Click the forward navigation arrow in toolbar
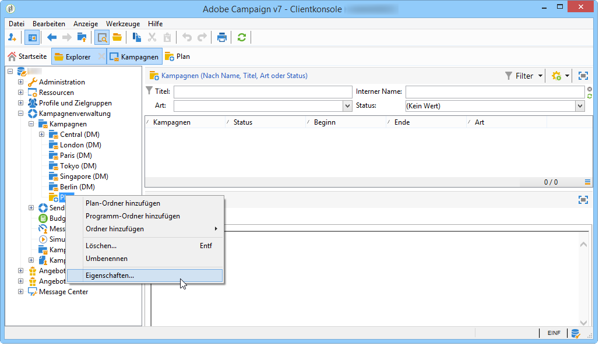599x346 pixels. (x=66, y=37)
